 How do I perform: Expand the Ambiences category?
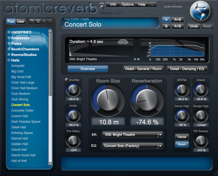9,38
